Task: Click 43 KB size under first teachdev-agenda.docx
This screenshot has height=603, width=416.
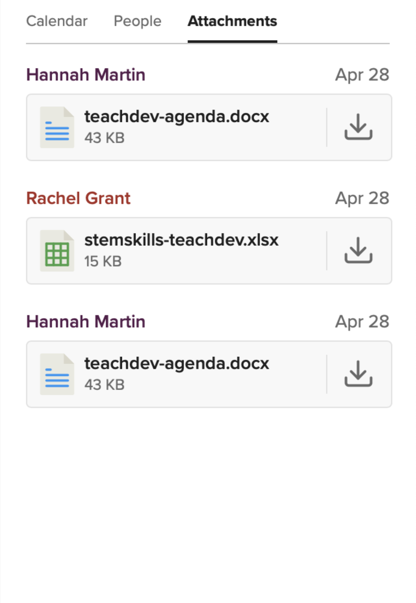Action: click(104, 138)
